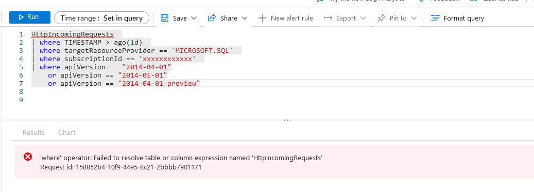Open the Time range selector
The width and height of the screenshot is (534, 192).
click(x=101, y=18)
